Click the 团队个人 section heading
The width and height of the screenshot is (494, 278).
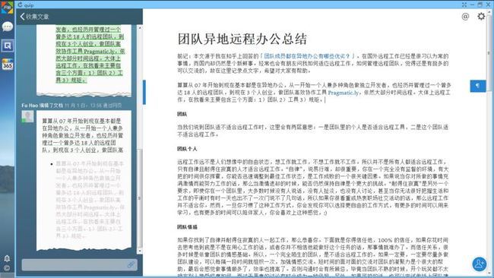(187, 149)
